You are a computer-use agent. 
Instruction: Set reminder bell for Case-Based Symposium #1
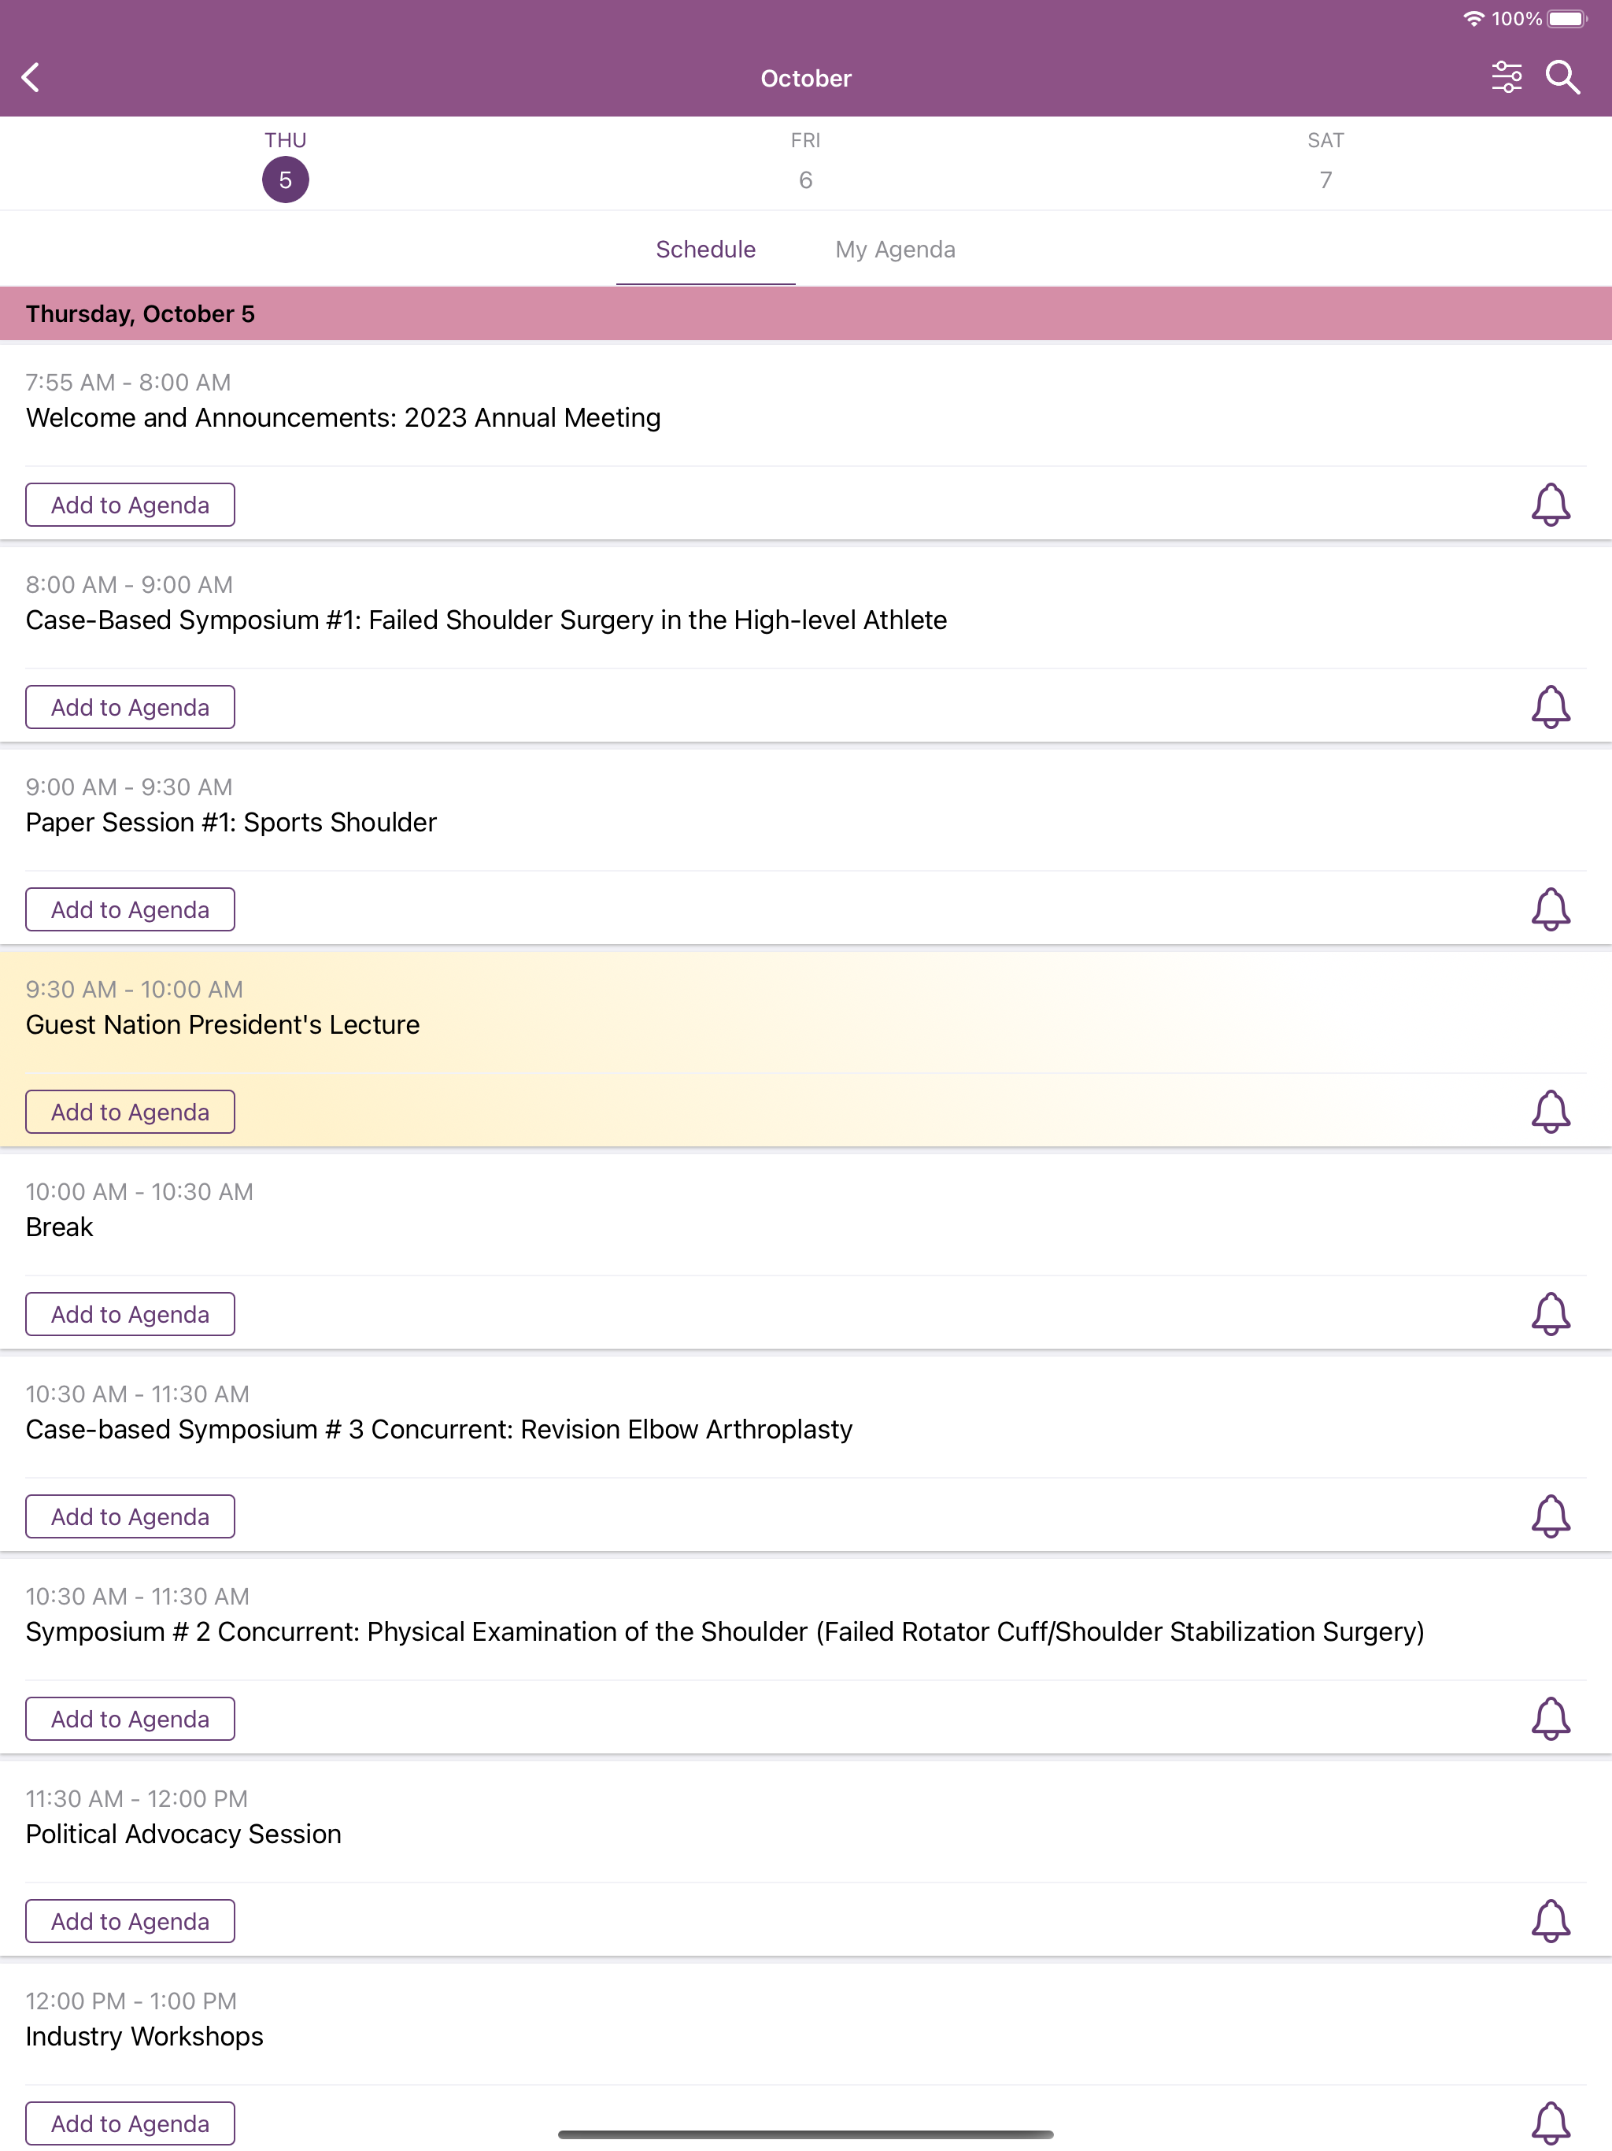[x=1551, y=707]
